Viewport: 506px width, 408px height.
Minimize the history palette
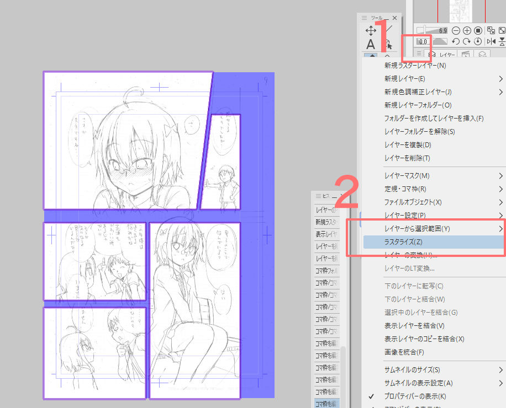coord(334,196)
